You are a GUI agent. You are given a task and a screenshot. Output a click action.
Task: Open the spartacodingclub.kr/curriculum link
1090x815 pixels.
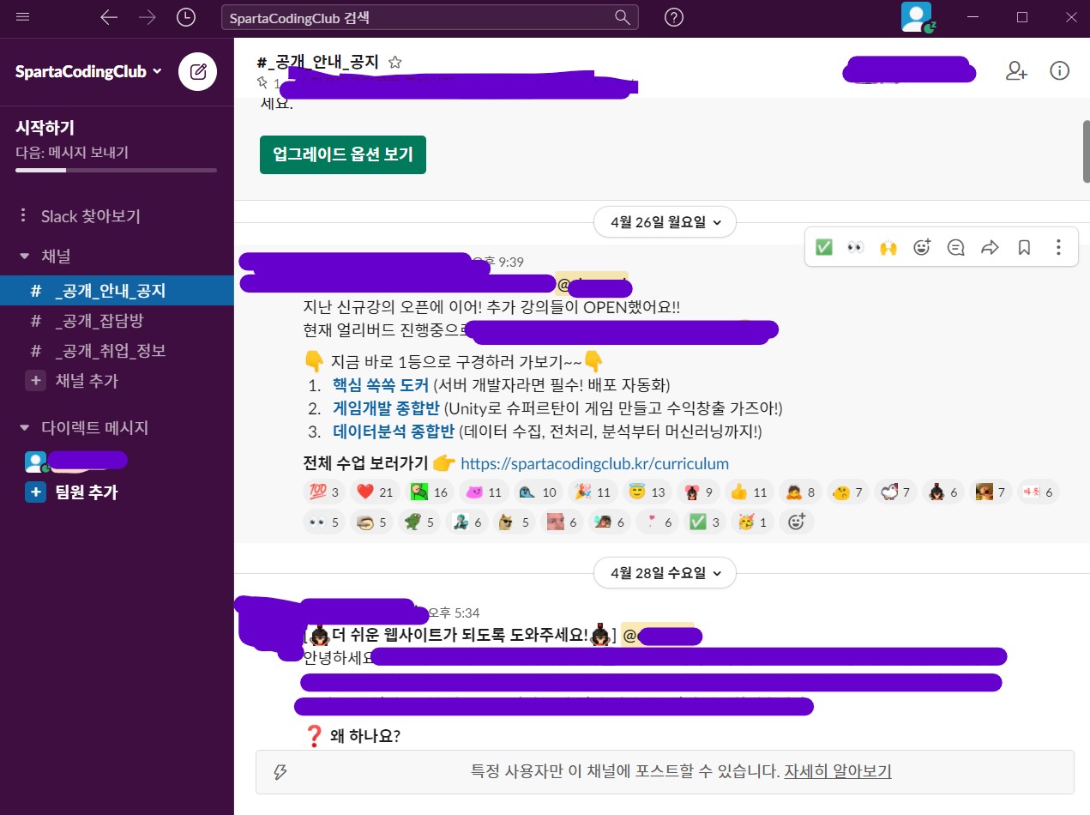coord(594,464)
